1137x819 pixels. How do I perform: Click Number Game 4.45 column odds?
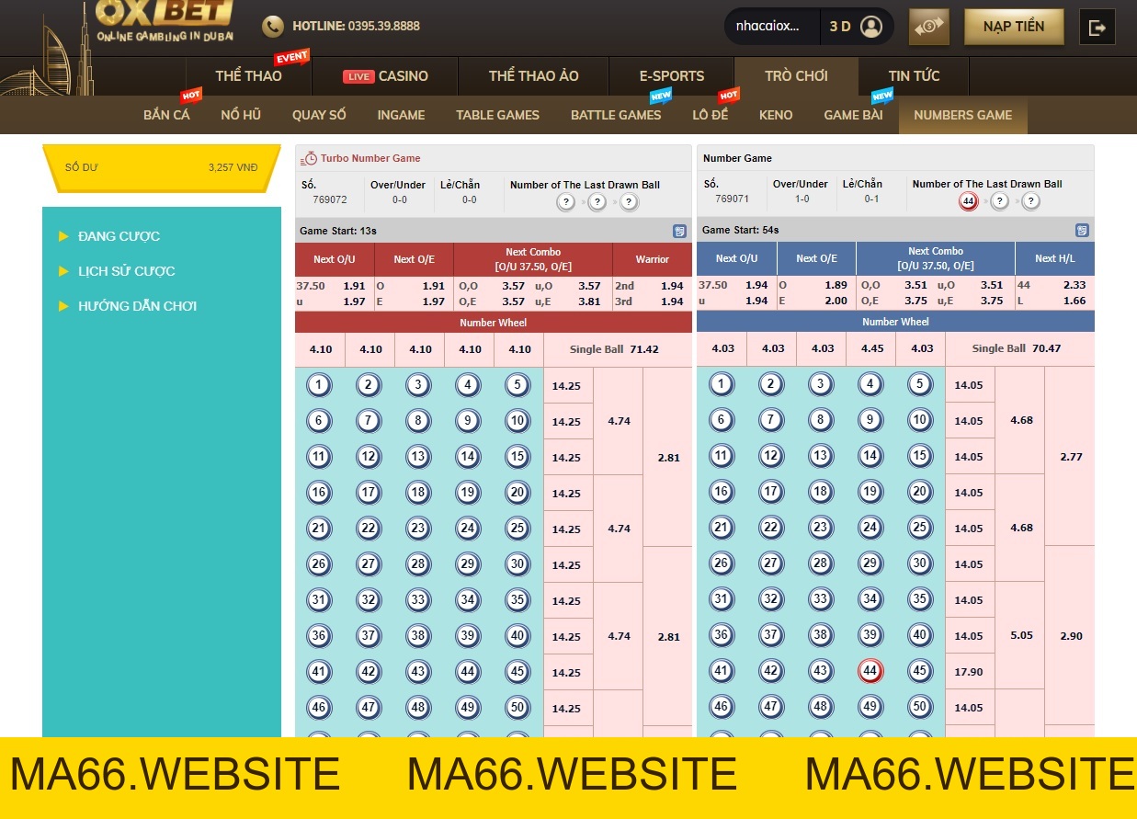click(871, 348)
